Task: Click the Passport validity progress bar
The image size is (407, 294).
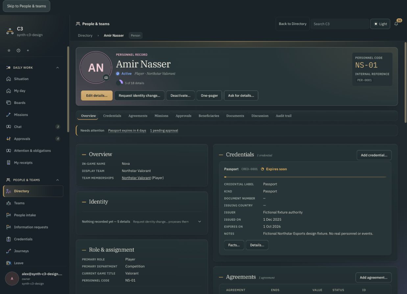Action: click(x=305, y=177)
